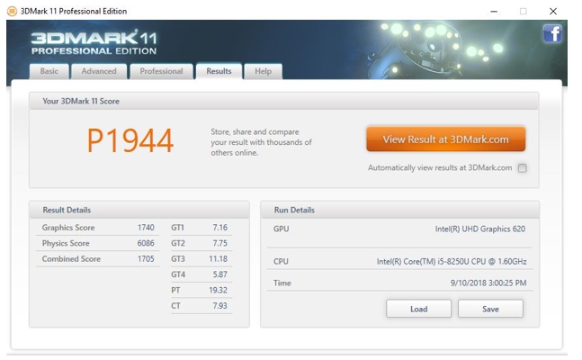Screen dimensions: 582x360
Task: Click the Your 3DMark 11 Score header
Action: point(284,101)
